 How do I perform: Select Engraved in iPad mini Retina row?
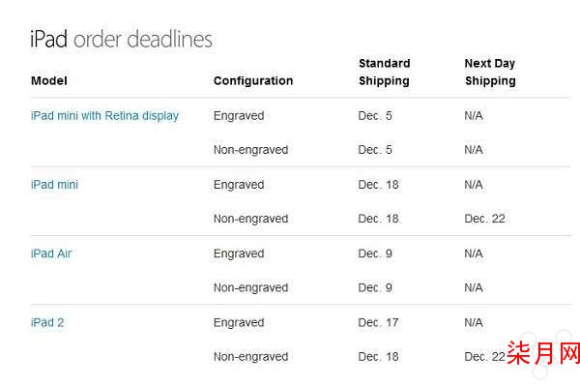coord(239,116)
